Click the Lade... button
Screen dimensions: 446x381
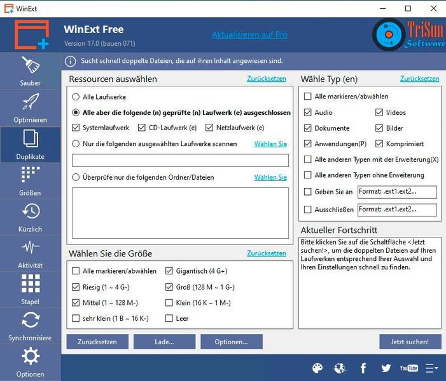[164, 342]
